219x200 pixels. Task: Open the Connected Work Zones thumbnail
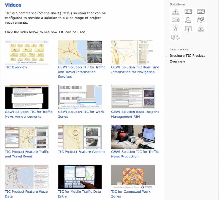[x=133, y=177]
